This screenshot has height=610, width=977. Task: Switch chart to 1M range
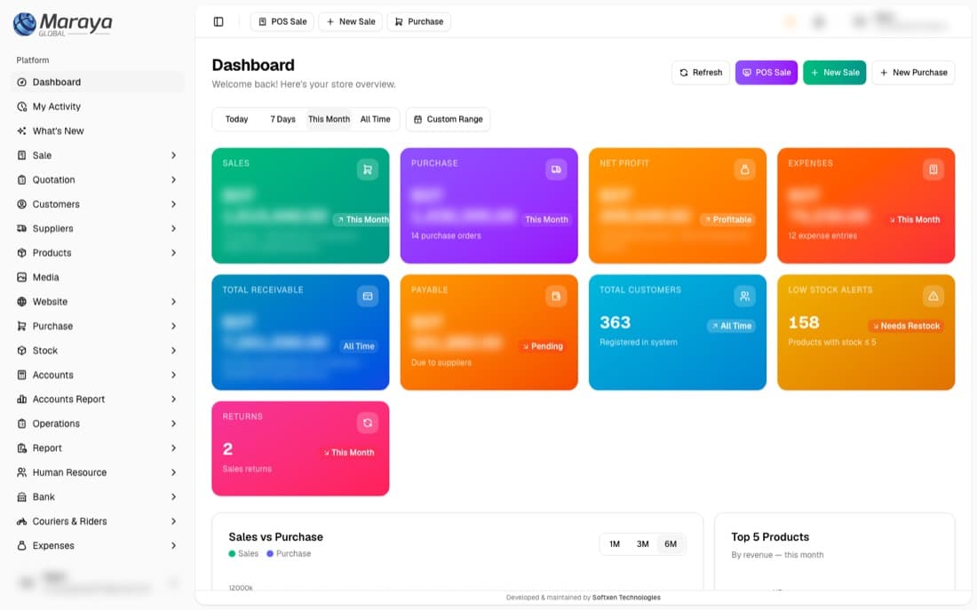[615, 544]
